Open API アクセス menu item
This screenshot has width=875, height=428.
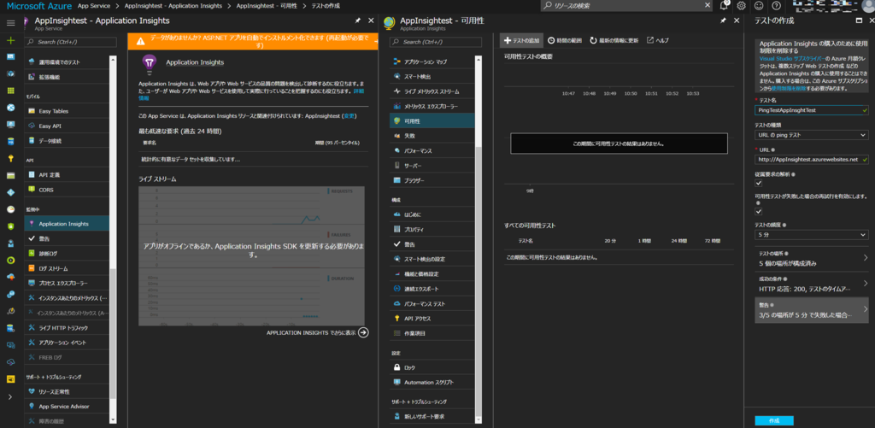pyautogui.click(x=432, y=319)
